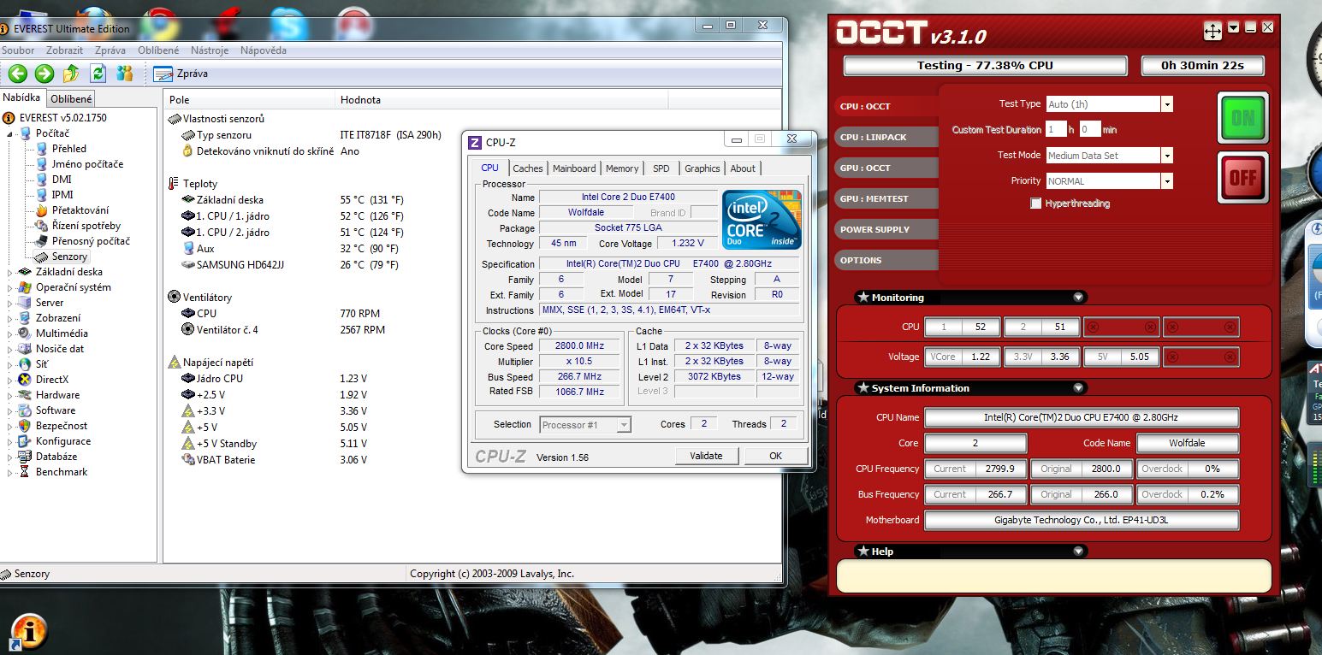Collapse the Monitoring panel arrow in OCCT
1322x655 pixels.
coord(1079,298)
